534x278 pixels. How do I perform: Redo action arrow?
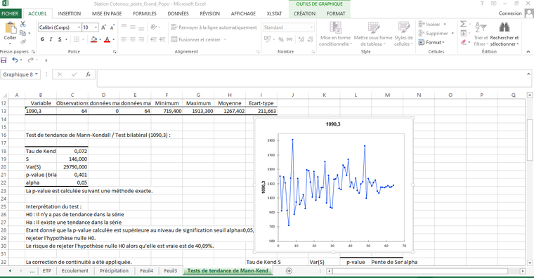coord(31,60)
